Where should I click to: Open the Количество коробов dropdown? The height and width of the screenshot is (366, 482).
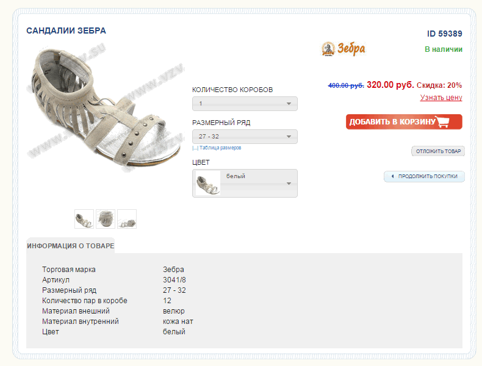(x=244, y=104)
